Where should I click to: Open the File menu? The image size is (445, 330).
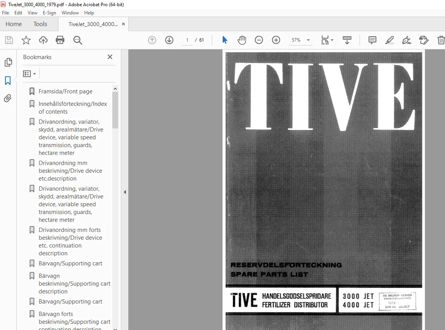tap(5, 13)
